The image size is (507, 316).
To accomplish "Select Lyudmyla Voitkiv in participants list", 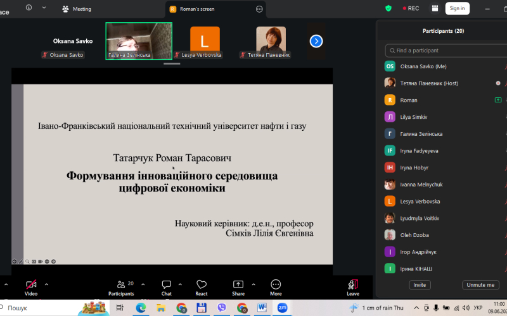I will coord(445,218).
